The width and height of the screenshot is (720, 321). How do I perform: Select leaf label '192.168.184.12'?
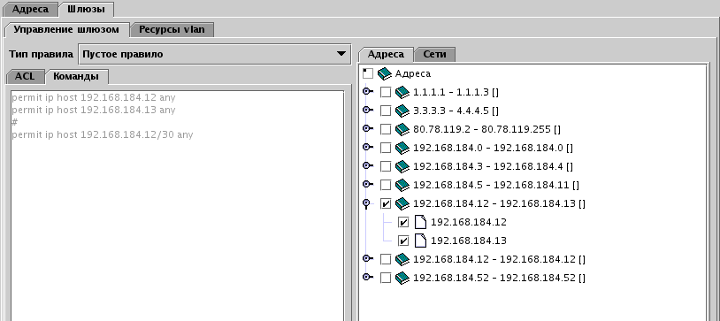pos(469,222)
